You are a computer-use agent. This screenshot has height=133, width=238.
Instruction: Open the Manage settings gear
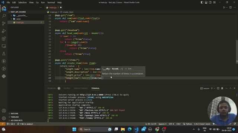pos(4,118)
